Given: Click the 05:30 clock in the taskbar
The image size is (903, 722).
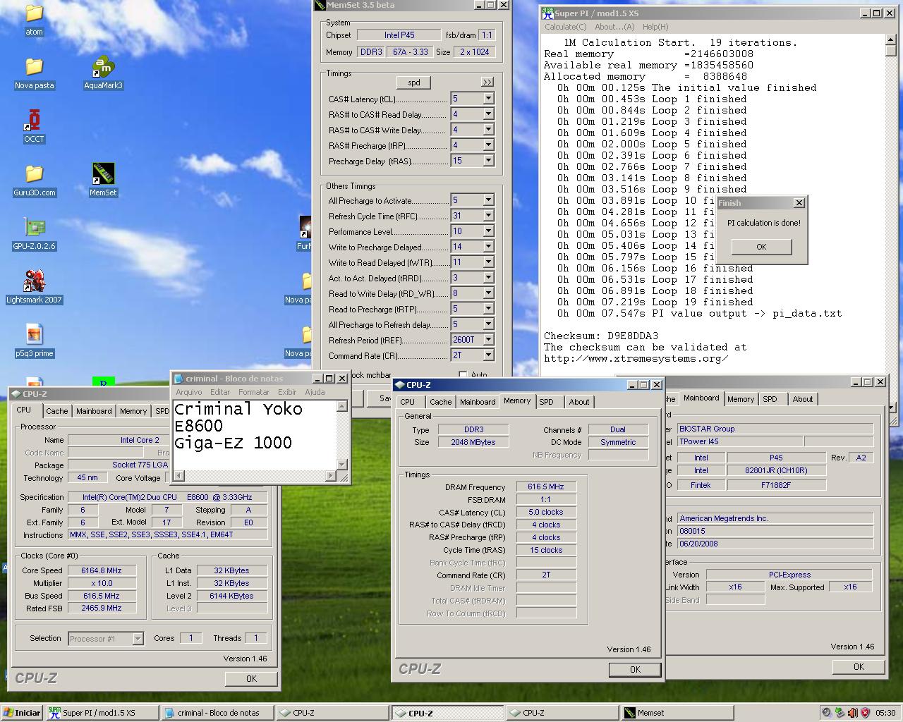Looking at the screenshot, I should point(885,713).
